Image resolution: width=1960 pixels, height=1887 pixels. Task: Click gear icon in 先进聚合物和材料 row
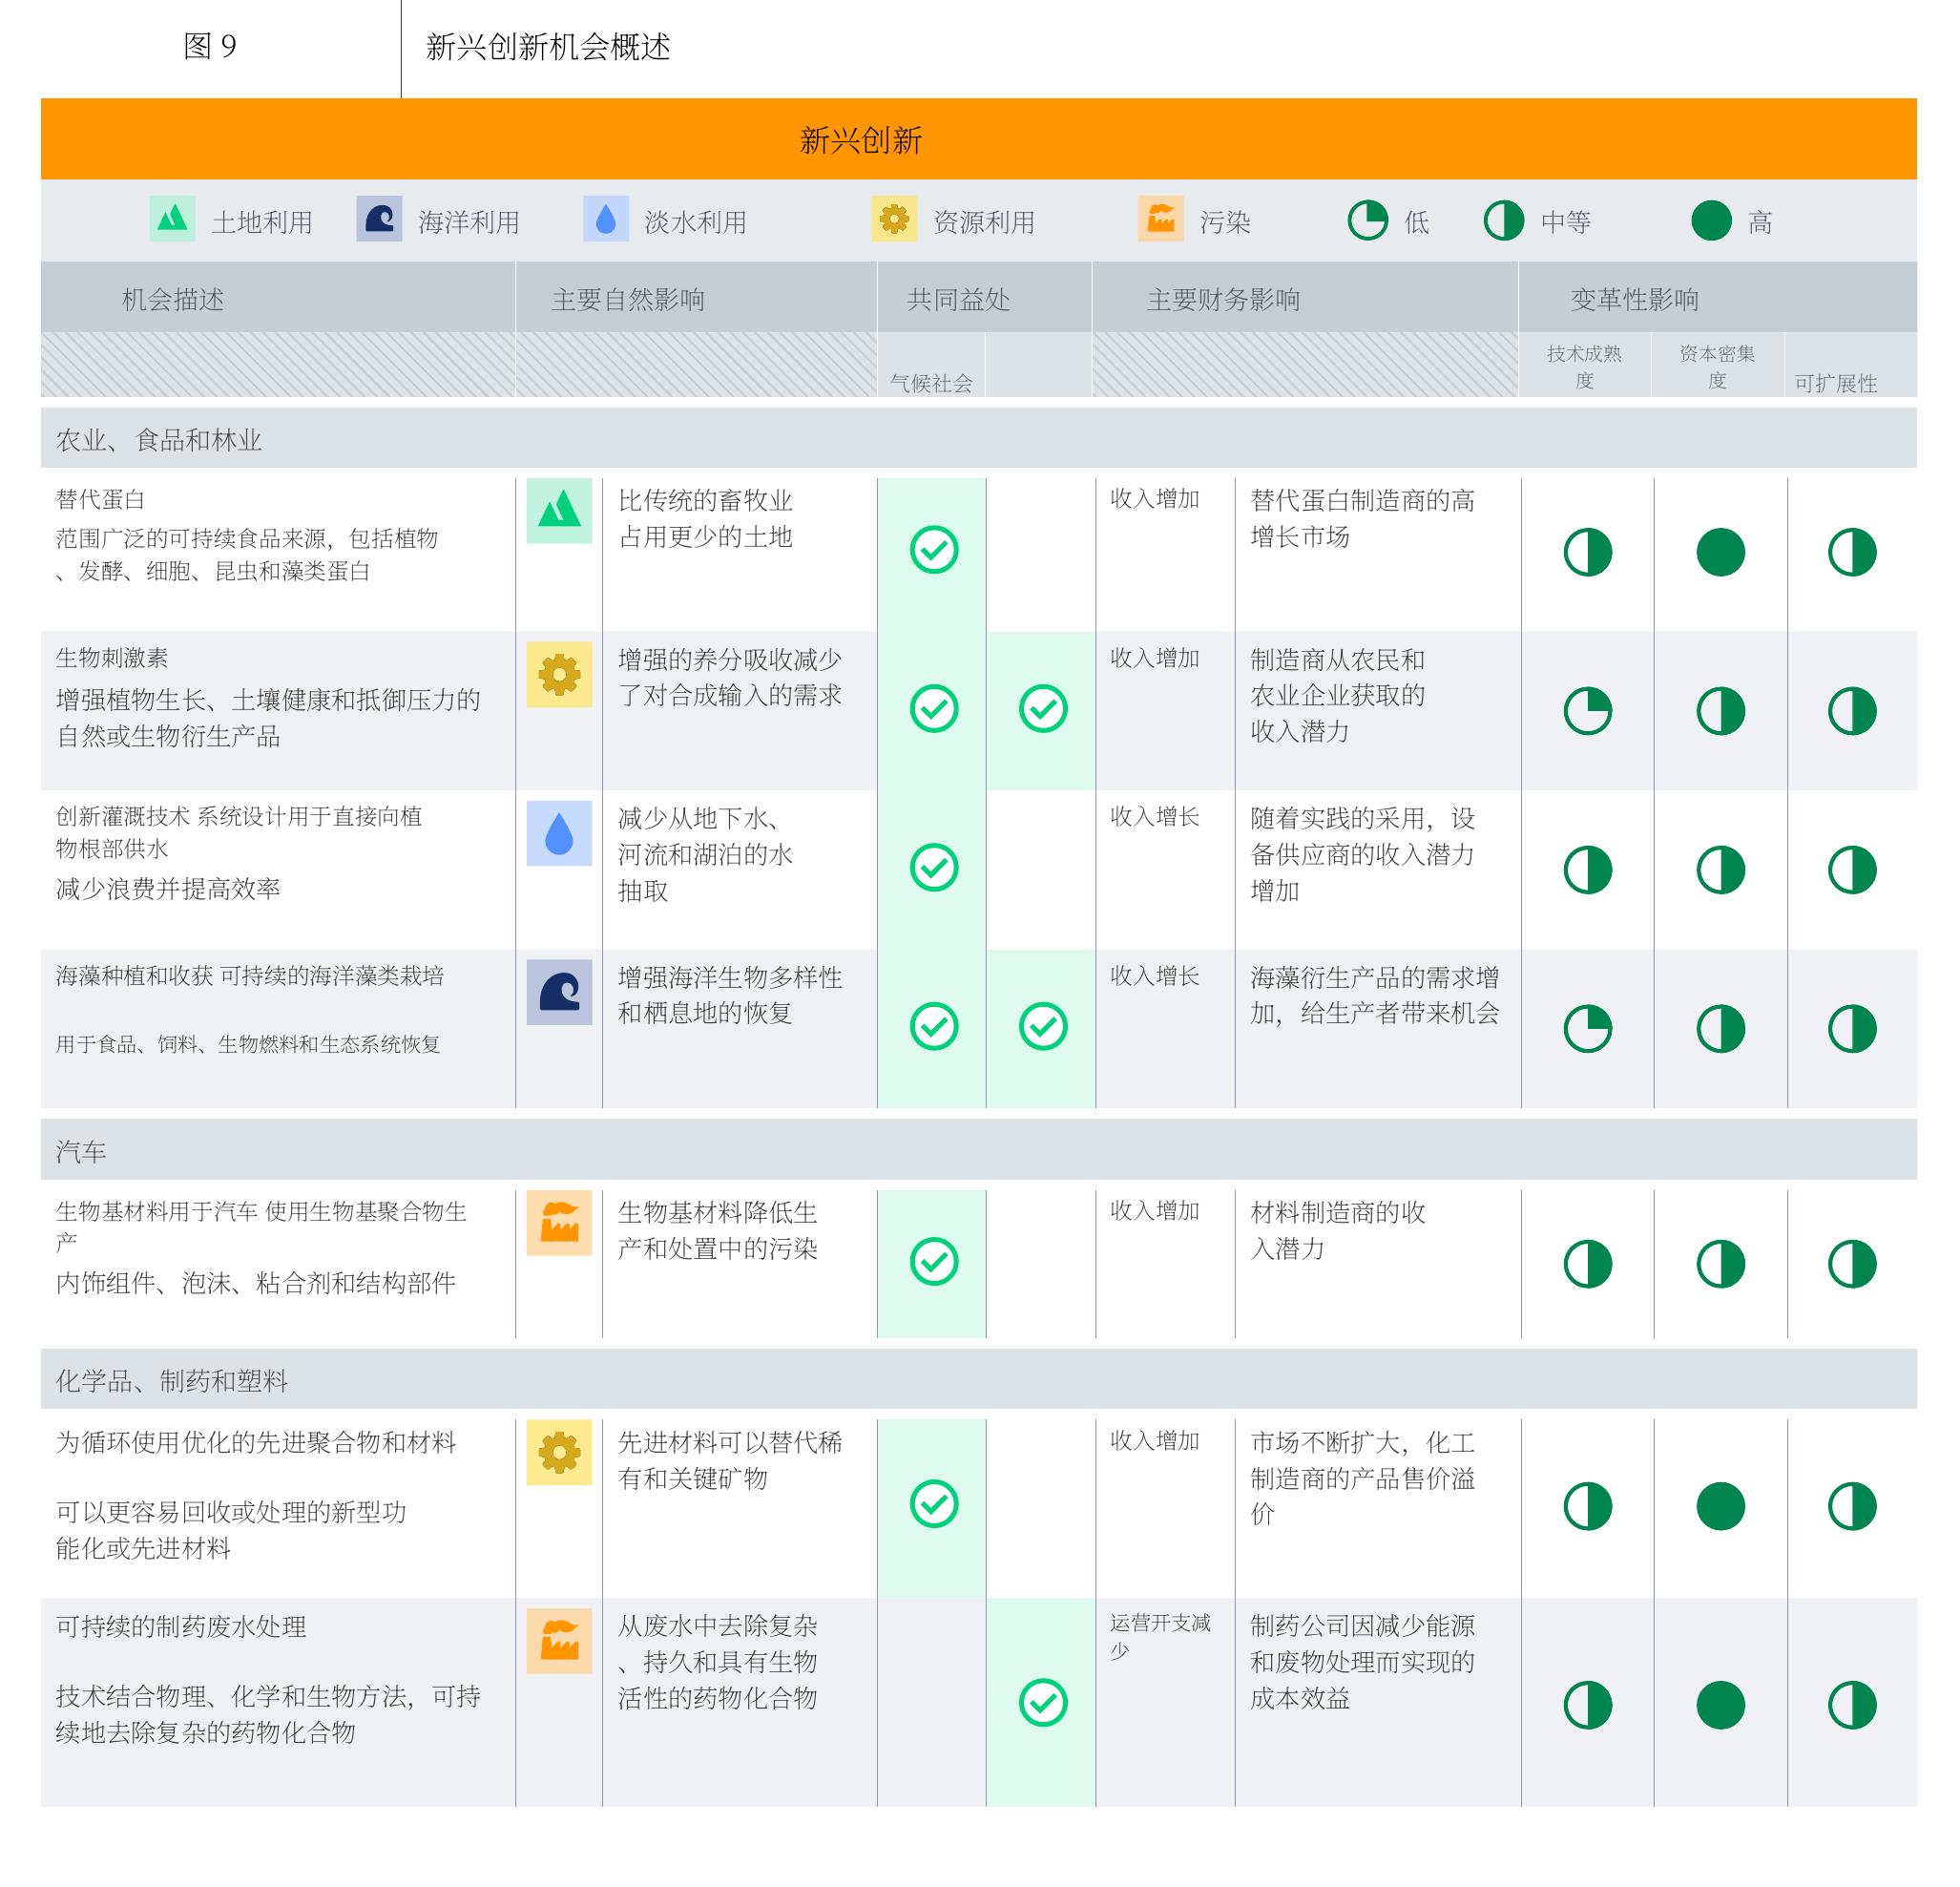click(x=559, y=1452)
